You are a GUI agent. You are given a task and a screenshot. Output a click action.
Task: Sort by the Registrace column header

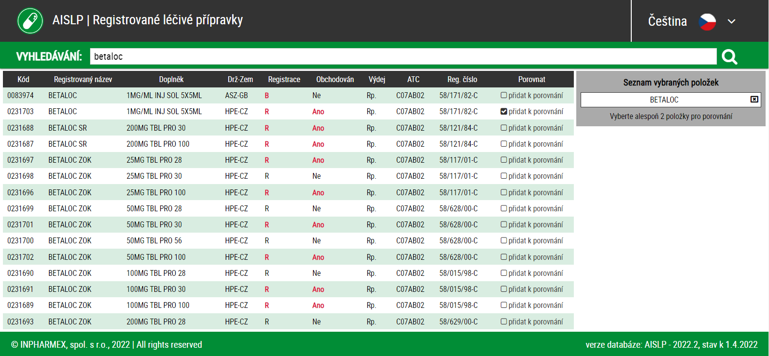(284, 79)
